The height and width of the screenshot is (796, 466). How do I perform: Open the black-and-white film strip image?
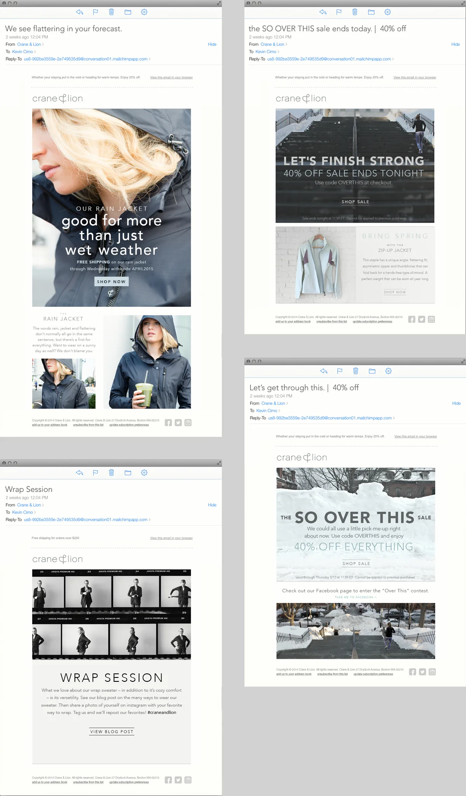tap(111, 615)
